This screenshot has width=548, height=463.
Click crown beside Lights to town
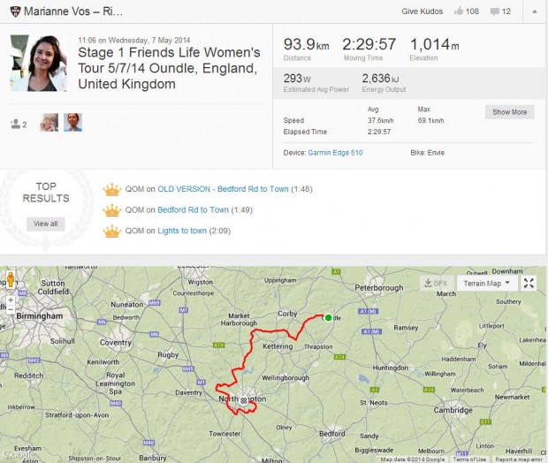pos(111,231)
